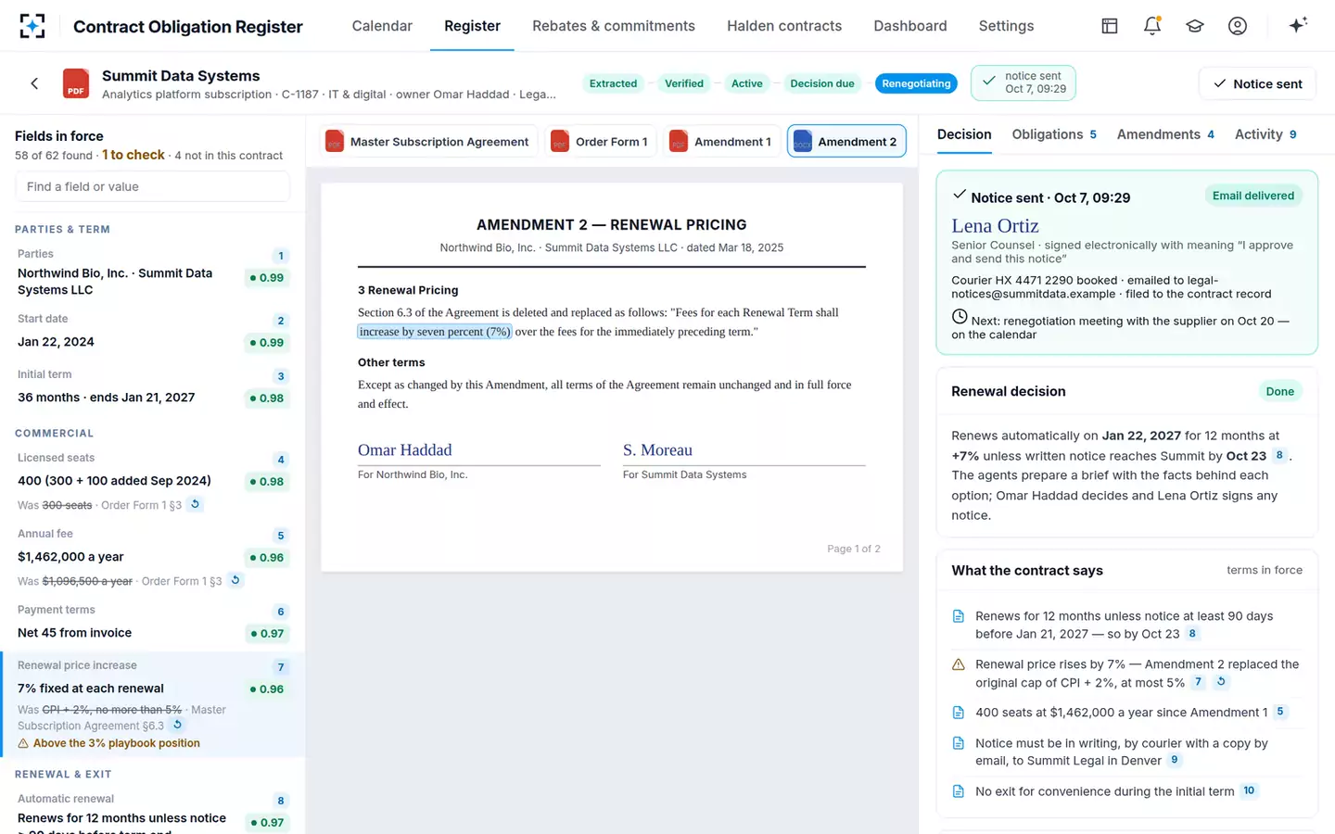Switch to the Amendments tab
1335x834 pixels.
(x=1165, y=134)
